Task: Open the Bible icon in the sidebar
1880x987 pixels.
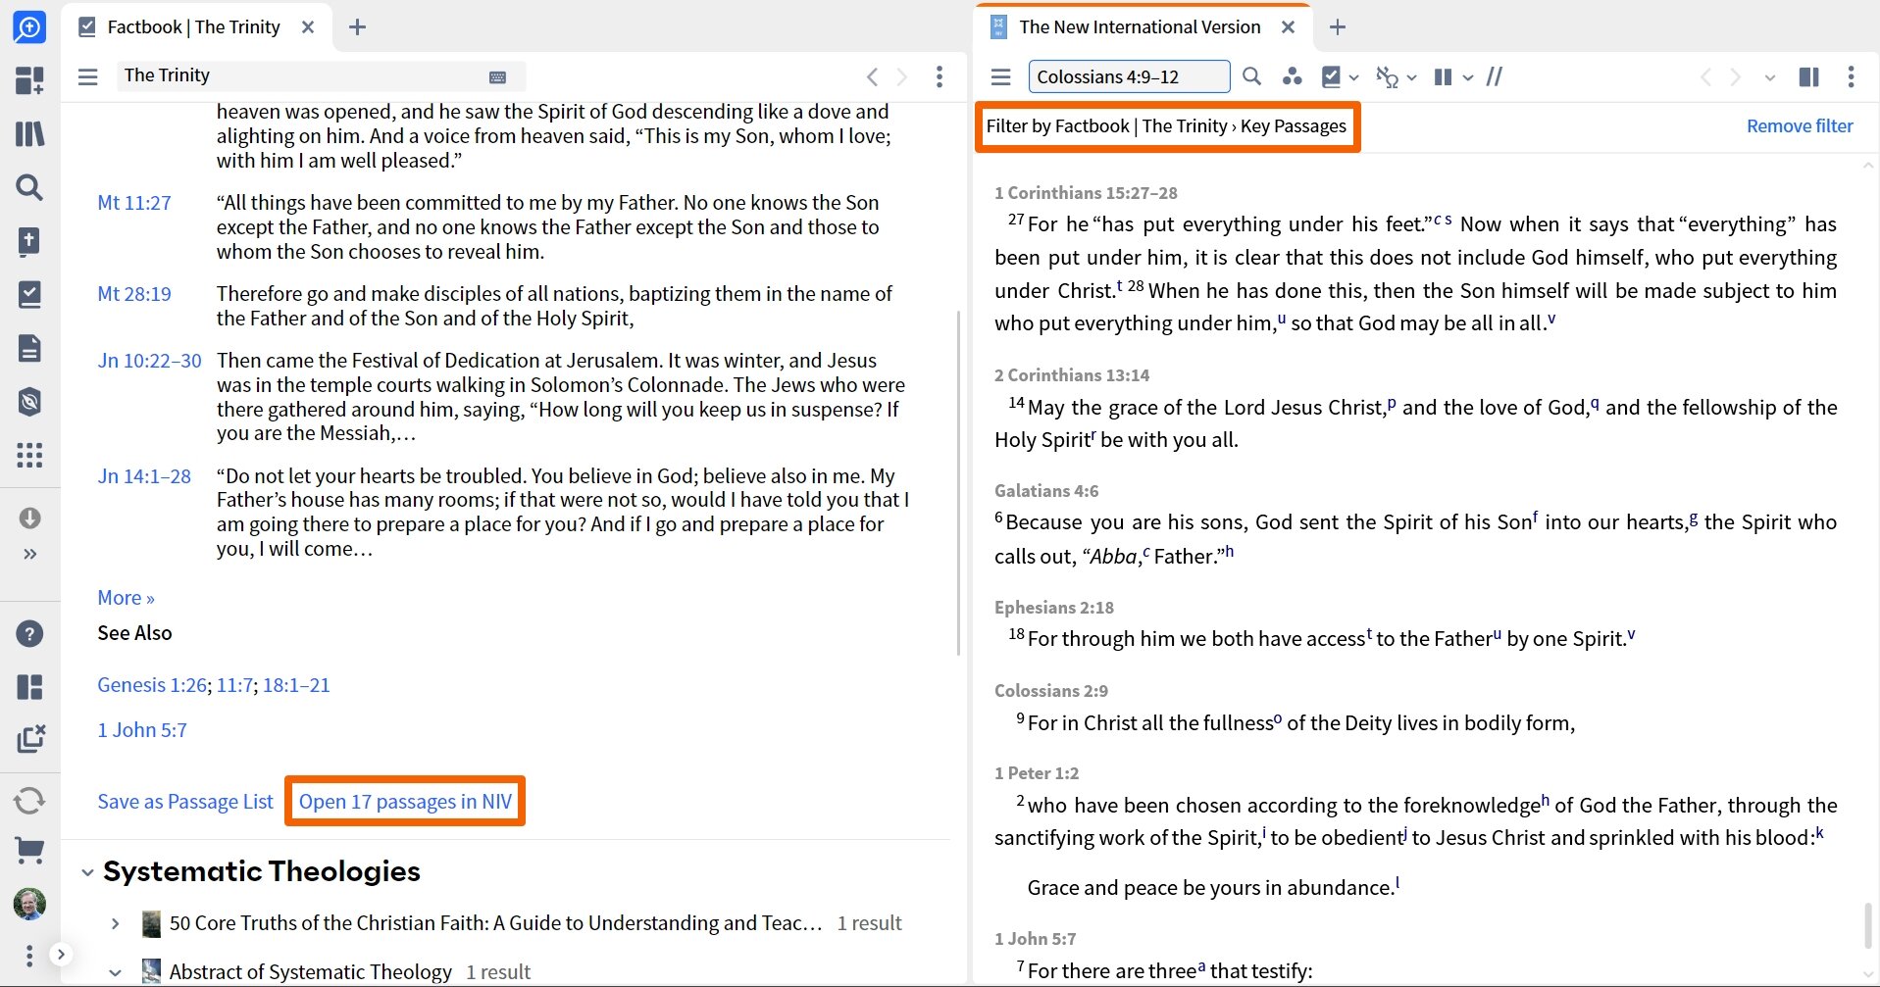Action: pos(29,241)
